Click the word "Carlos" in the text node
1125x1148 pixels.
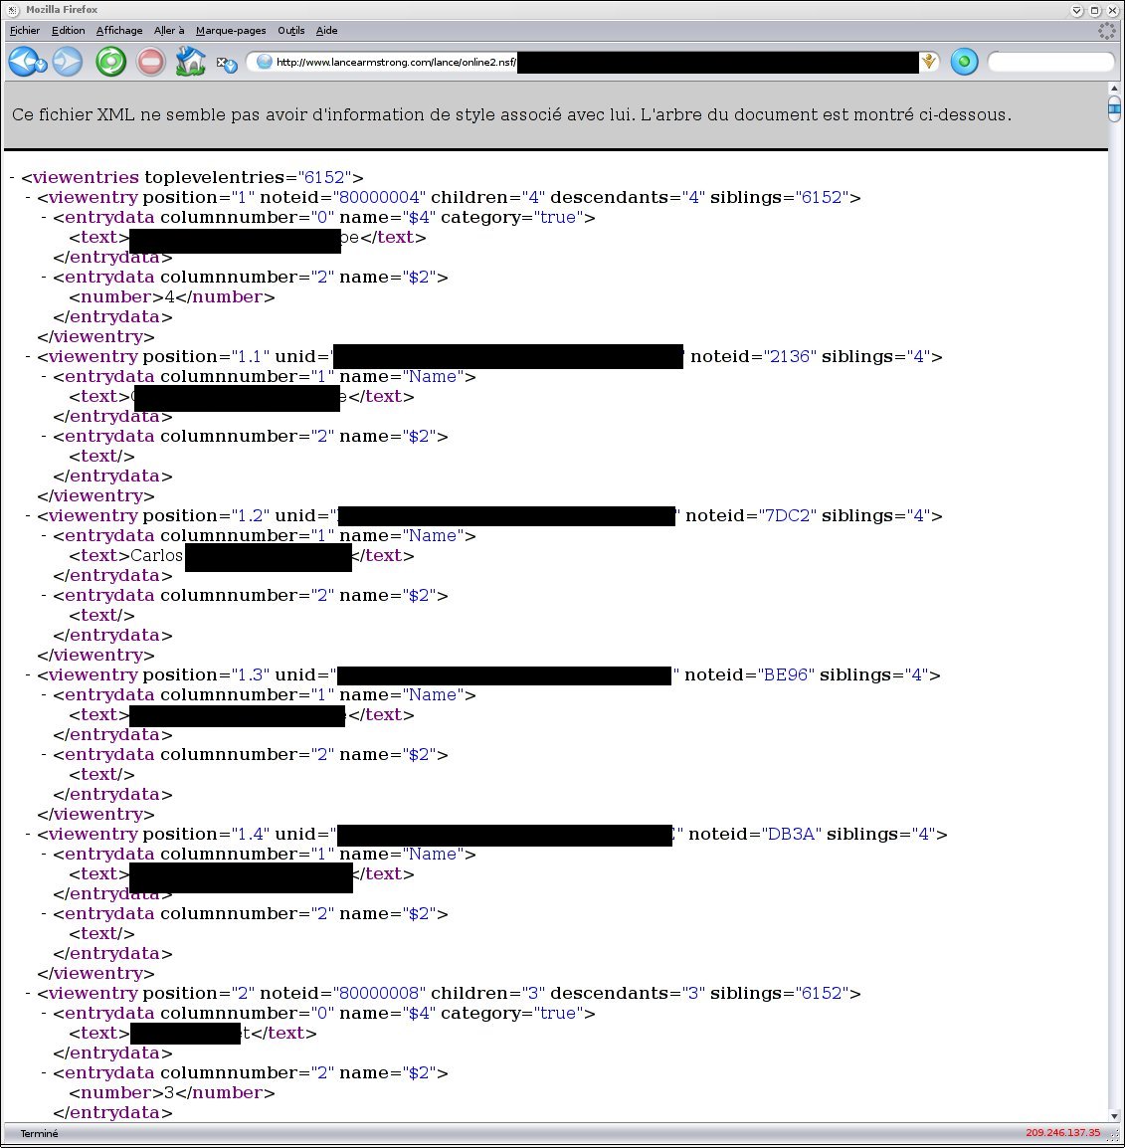(x=156, y=556)
